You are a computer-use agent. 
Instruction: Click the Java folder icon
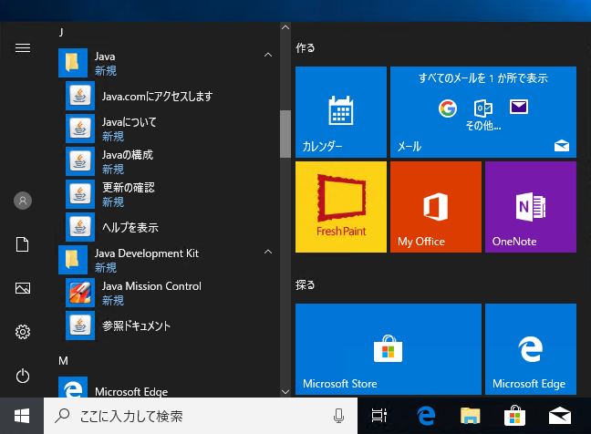coord(73,63)
